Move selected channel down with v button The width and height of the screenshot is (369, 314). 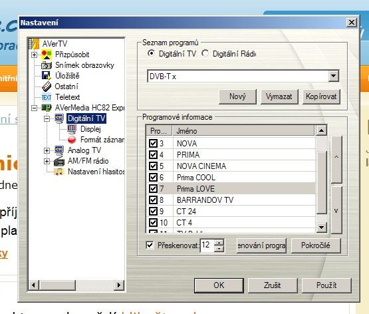(x=336, y=210)
